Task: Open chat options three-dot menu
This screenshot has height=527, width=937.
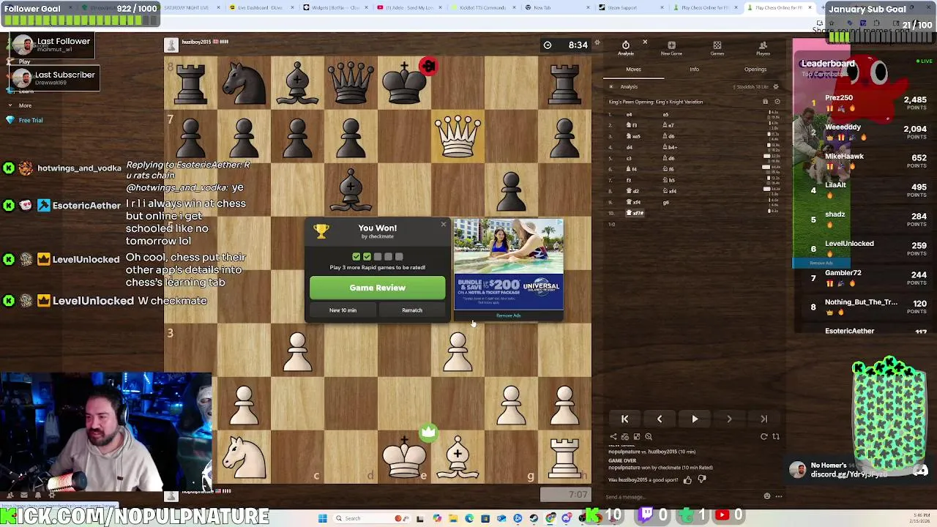Action: click(x=779, y=496)
